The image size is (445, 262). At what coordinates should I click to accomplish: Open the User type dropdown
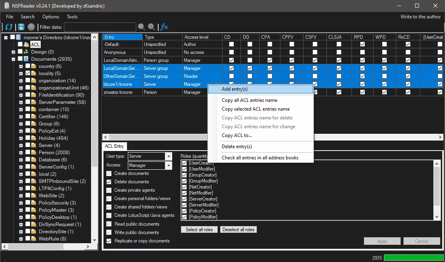point(169,157)
